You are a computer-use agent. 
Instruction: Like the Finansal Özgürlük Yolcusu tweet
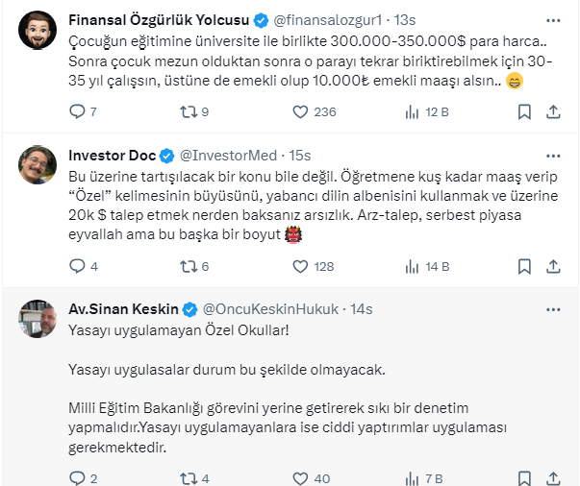(298, 111)
